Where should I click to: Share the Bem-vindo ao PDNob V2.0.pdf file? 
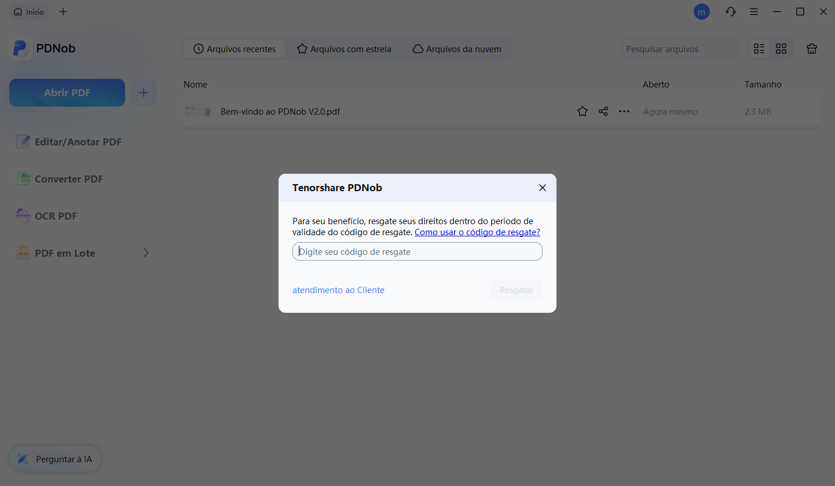pyautogui.click(x=603, y=111)
